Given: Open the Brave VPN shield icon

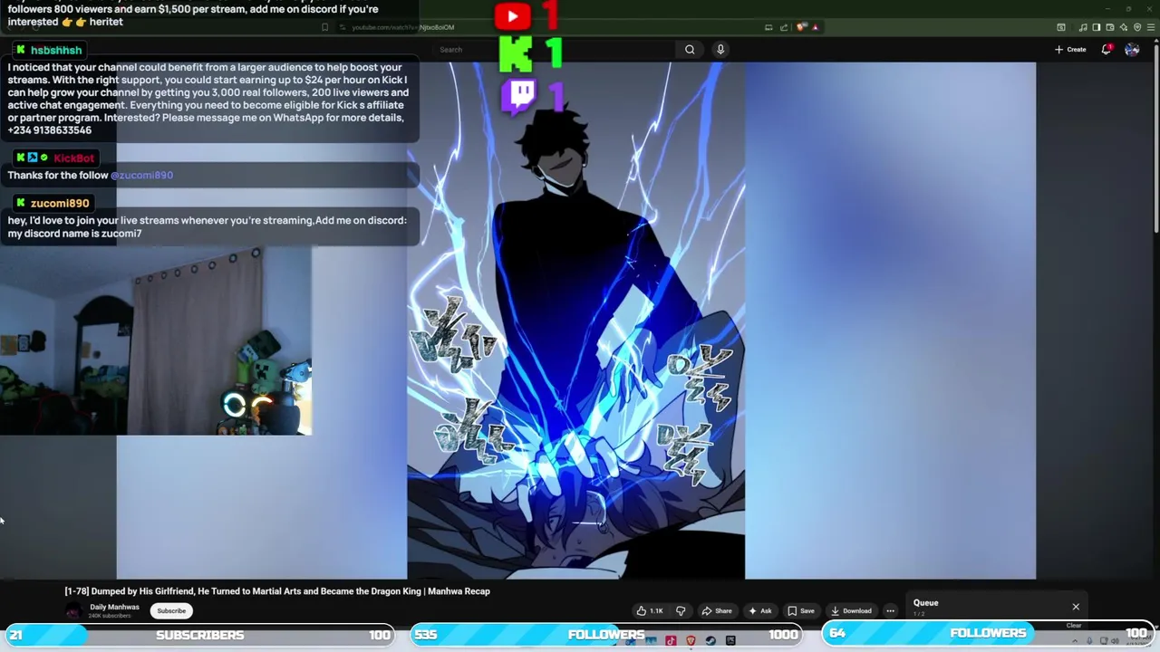Looking at the screenshot, I should coord(1137,27).
